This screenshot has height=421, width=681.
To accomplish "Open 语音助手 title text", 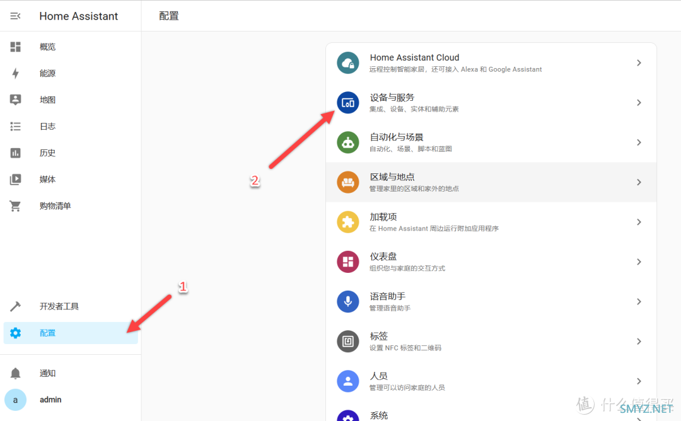I will (x=387, y=296).
